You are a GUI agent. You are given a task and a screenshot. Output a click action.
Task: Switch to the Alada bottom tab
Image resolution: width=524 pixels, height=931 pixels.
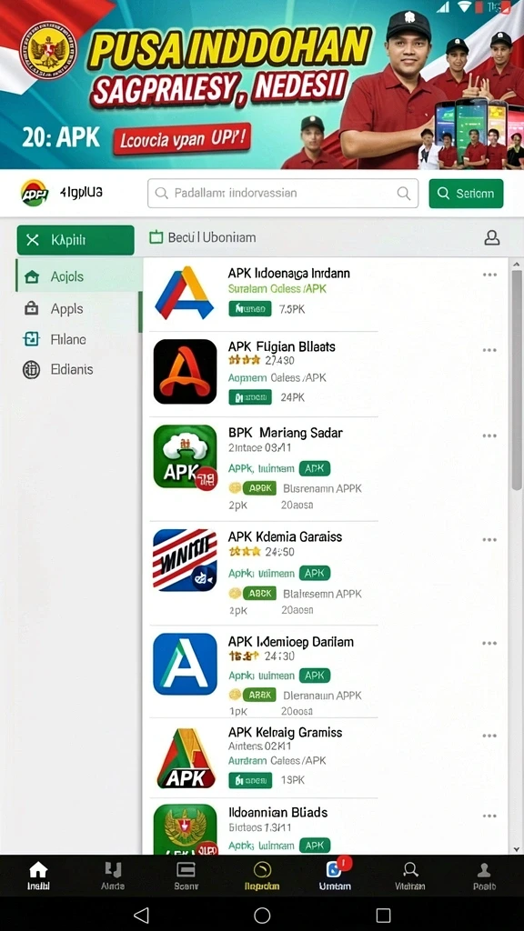pos(113,876)
